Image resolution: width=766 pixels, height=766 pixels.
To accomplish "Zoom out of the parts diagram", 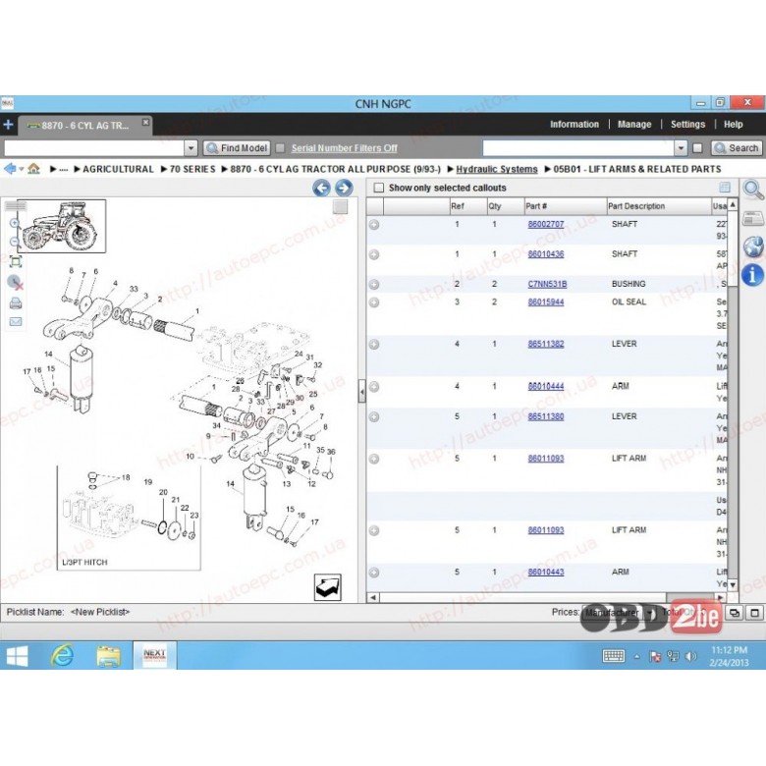I will click(15, 242).
